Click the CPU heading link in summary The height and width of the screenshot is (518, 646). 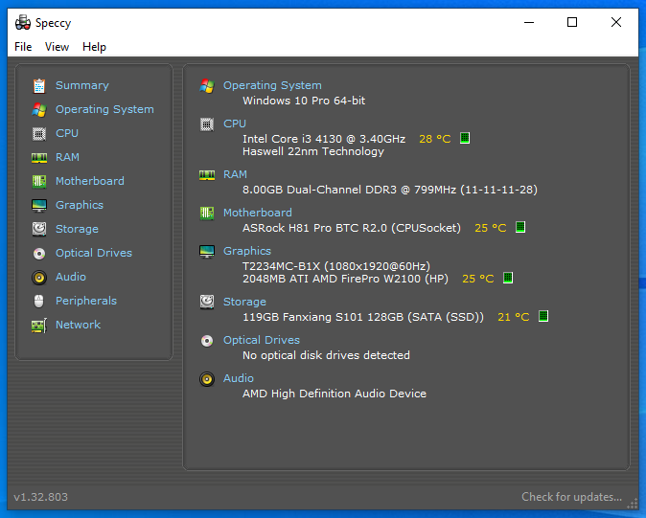click(x=235, y=124)
